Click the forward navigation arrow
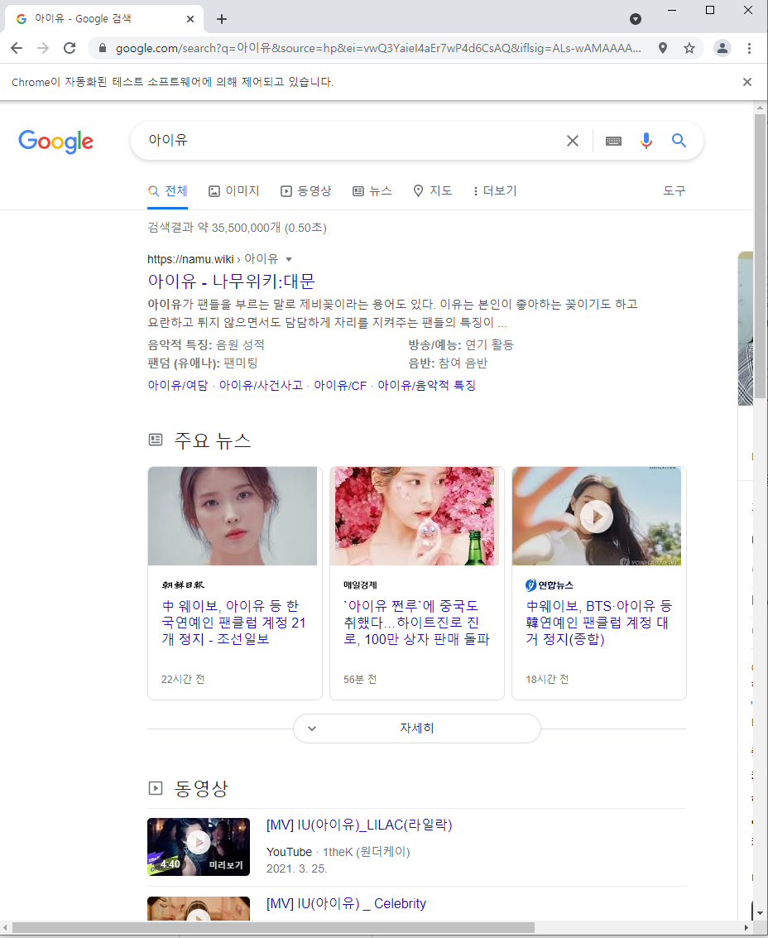The height and width of the screenshot is (938, 768). 43,48
